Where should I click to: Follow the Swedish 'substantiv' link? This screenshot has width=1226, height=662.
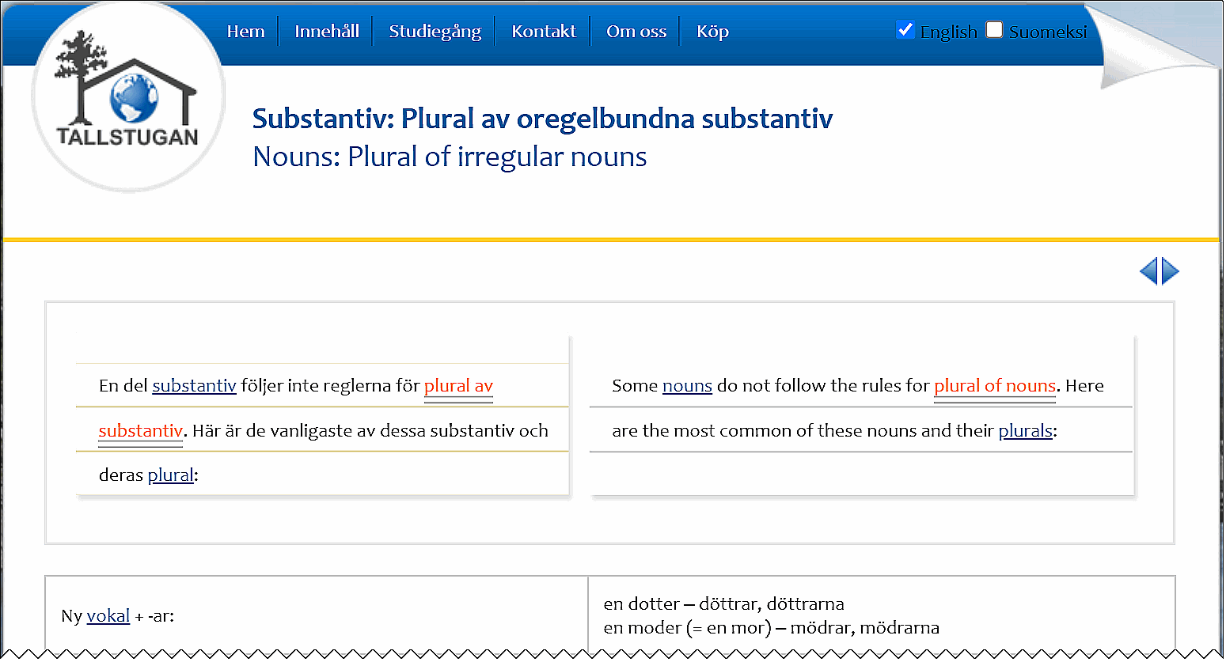(x=194, y=386)
